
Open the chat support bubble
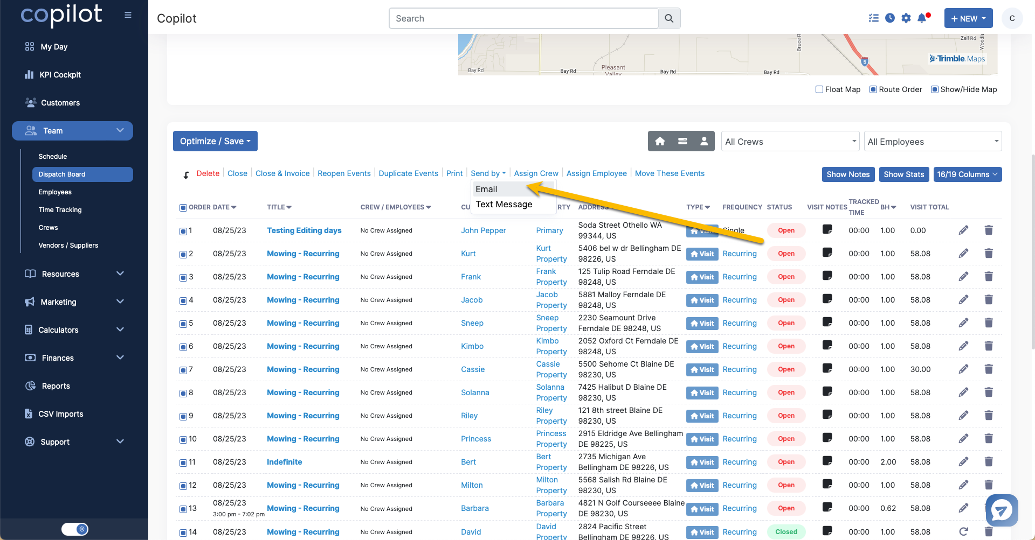tap(1002, 510)
